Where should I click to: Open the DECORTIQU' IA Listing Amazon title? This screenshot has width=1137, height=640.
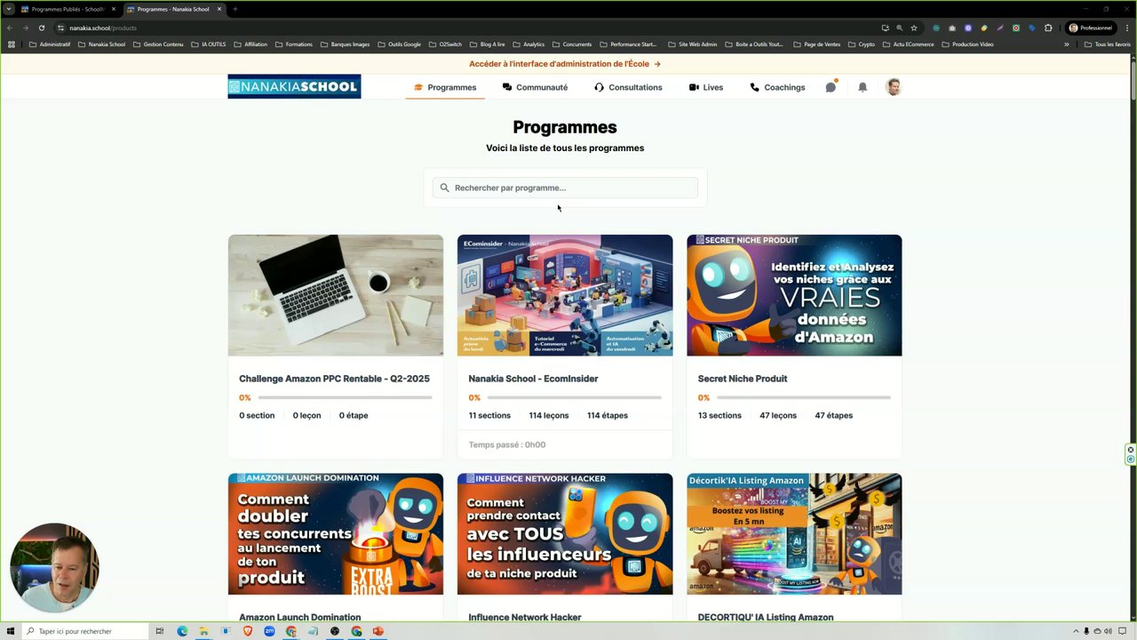766,617
